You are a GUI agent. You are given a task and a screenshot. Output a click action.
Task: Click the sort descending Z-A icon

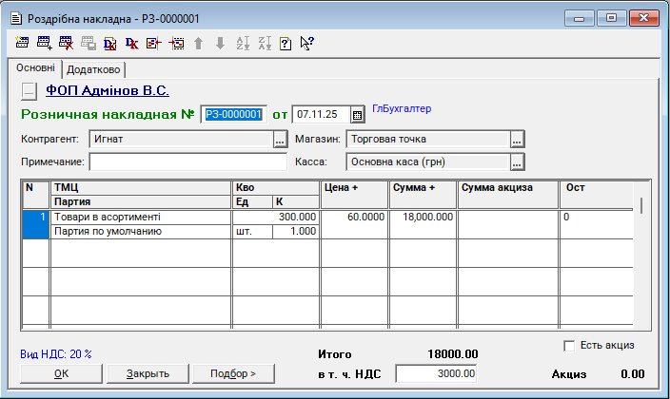[265, 43]
